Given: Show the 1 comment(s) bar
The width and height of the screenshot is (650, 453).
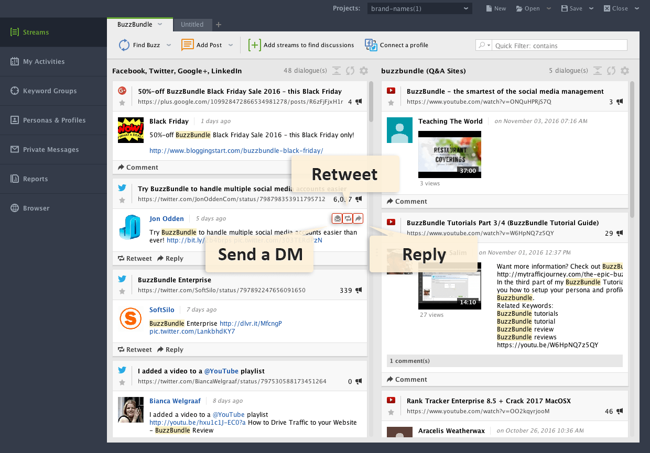Looking at the screenshot, I should pyautogui.click(x=505, y=361).
